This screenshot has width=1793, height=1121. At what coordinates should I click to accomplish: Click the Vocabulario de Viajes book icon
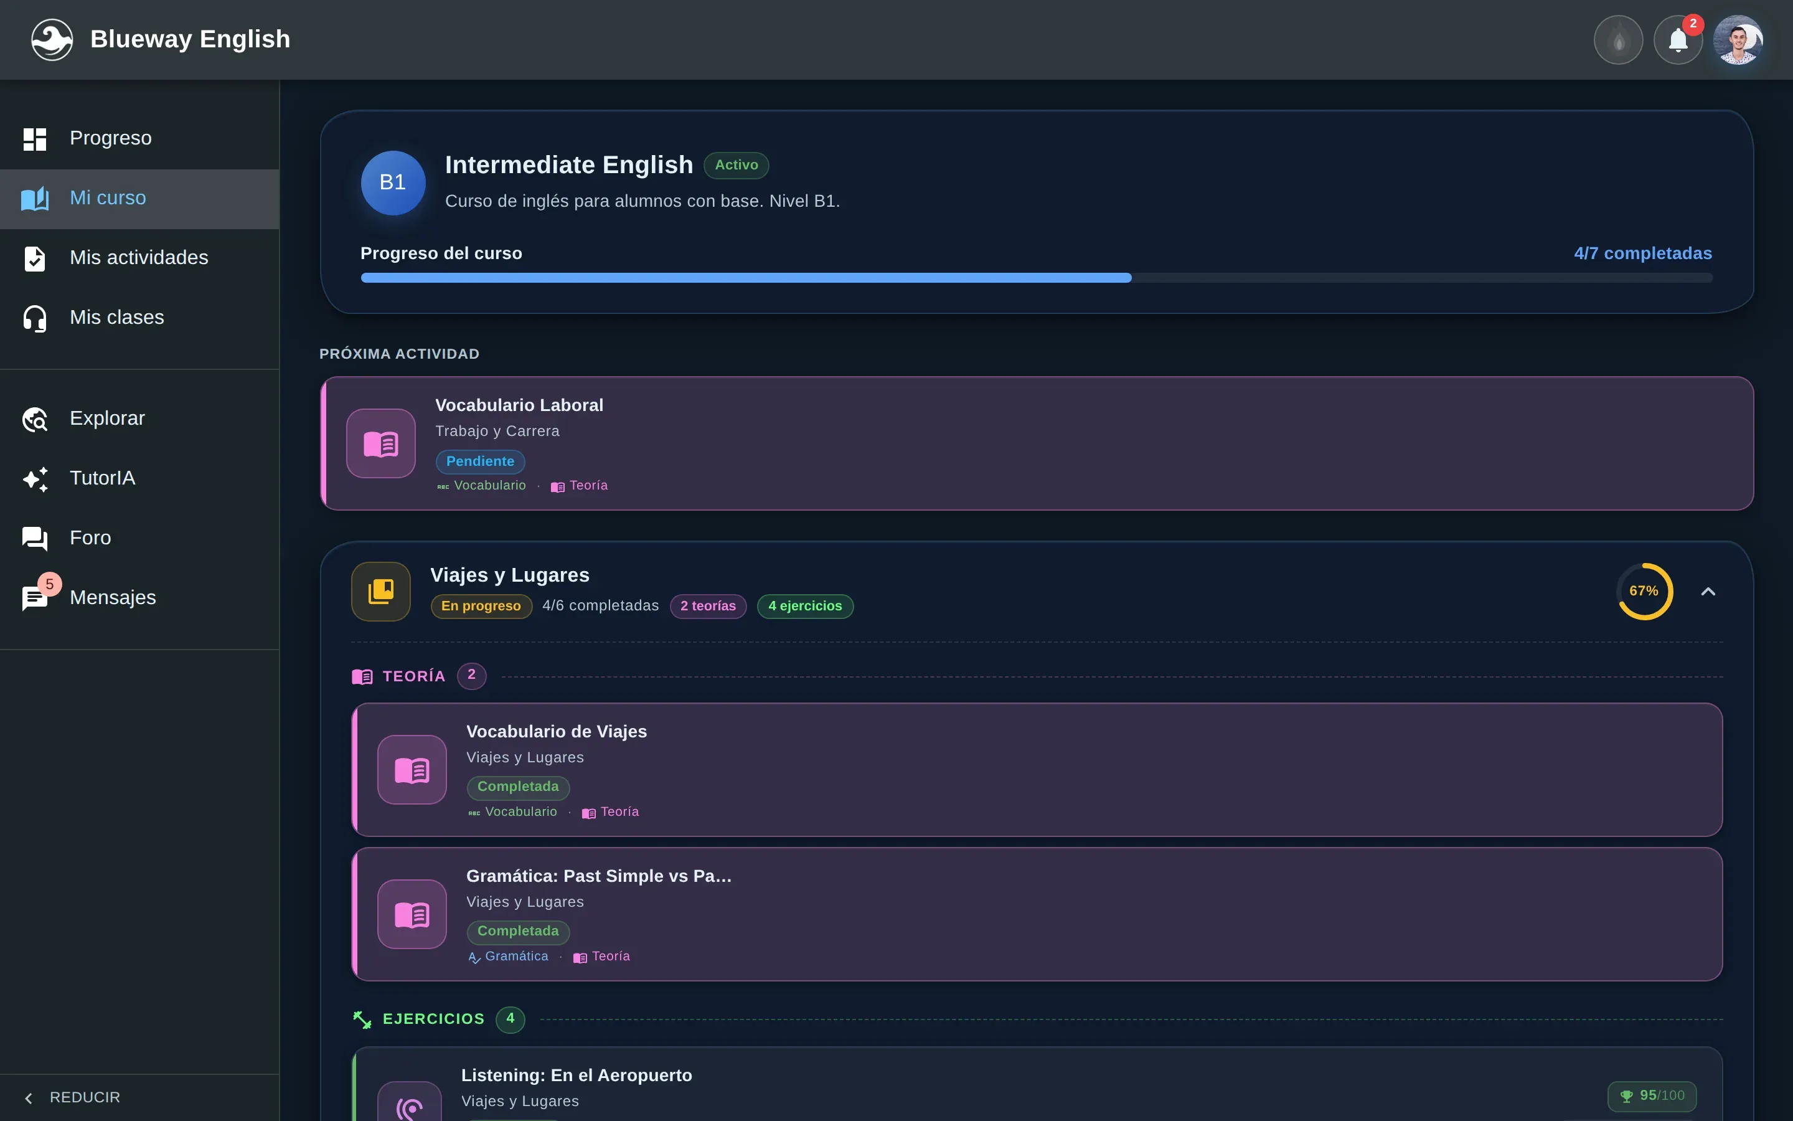coord(412,770)
